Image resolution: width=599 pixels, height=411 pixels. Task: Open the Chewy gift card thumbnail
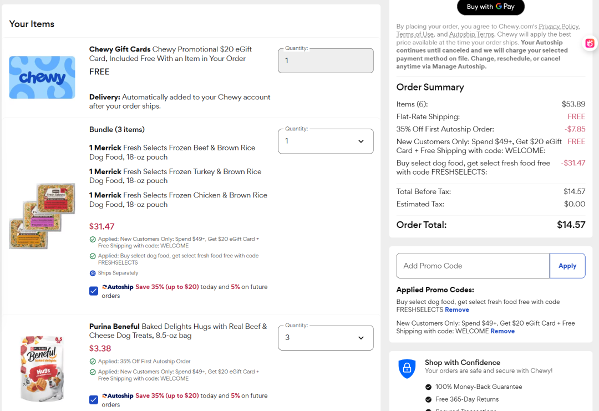(x=42, y=78)
